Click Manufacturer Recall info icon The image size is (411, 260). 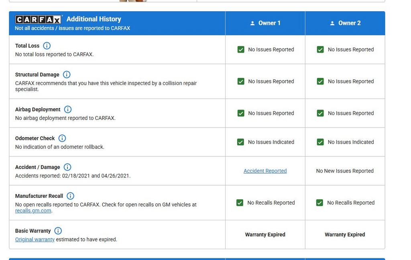70,196
